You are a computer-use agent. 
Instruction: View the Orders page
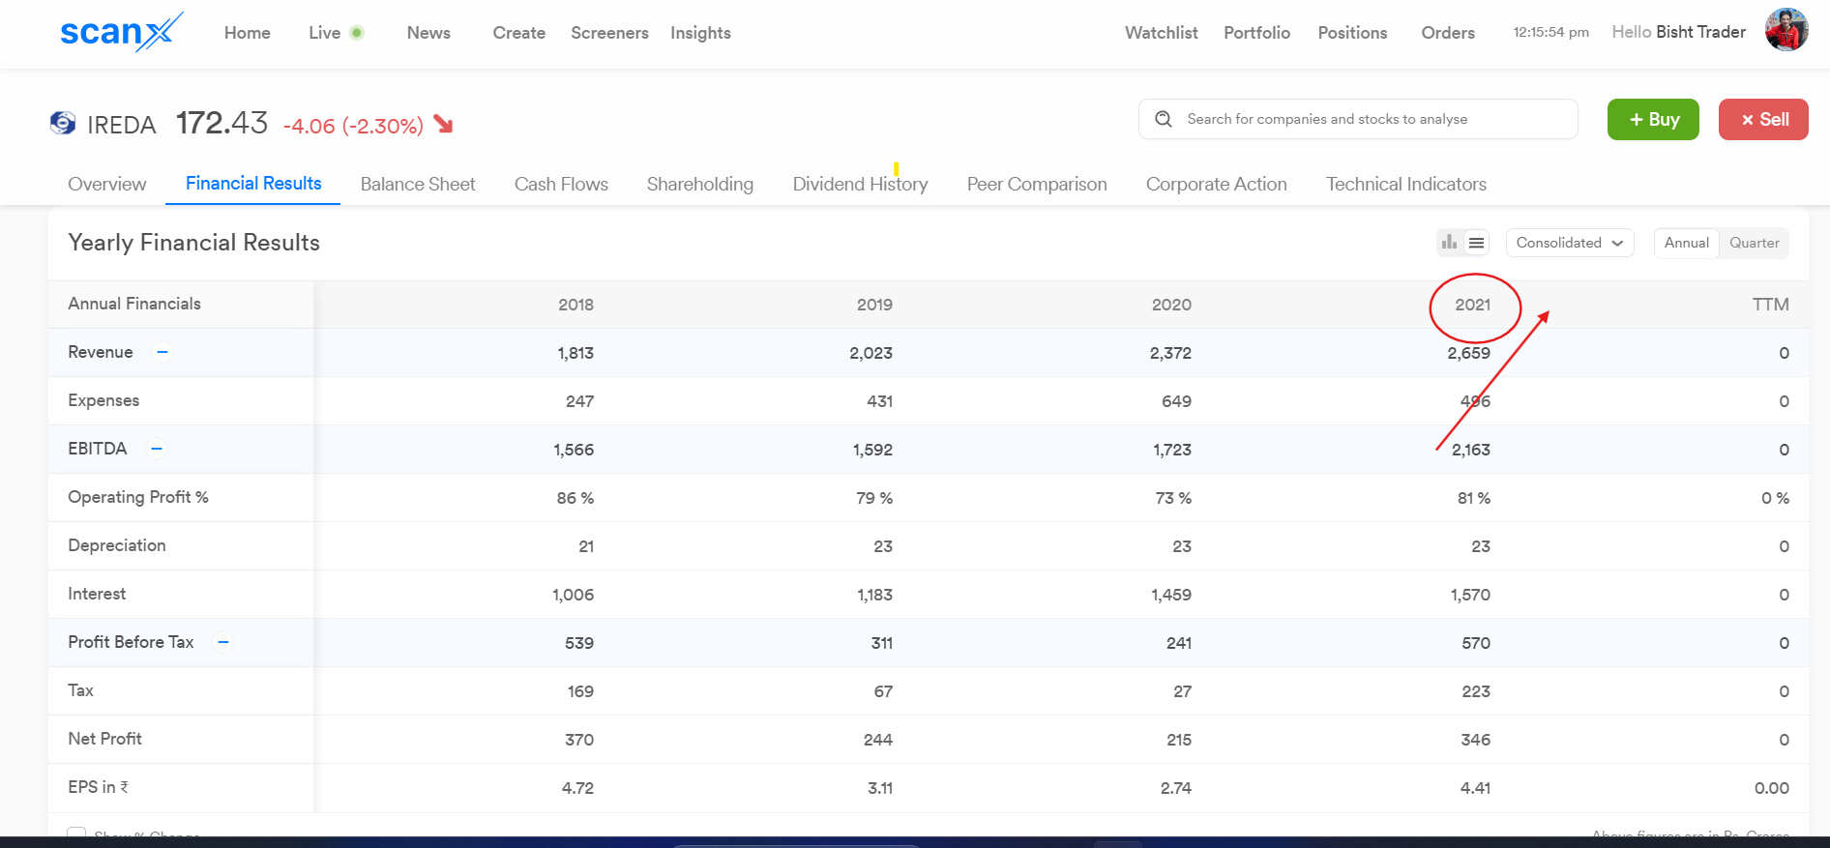click(1448, 33)
